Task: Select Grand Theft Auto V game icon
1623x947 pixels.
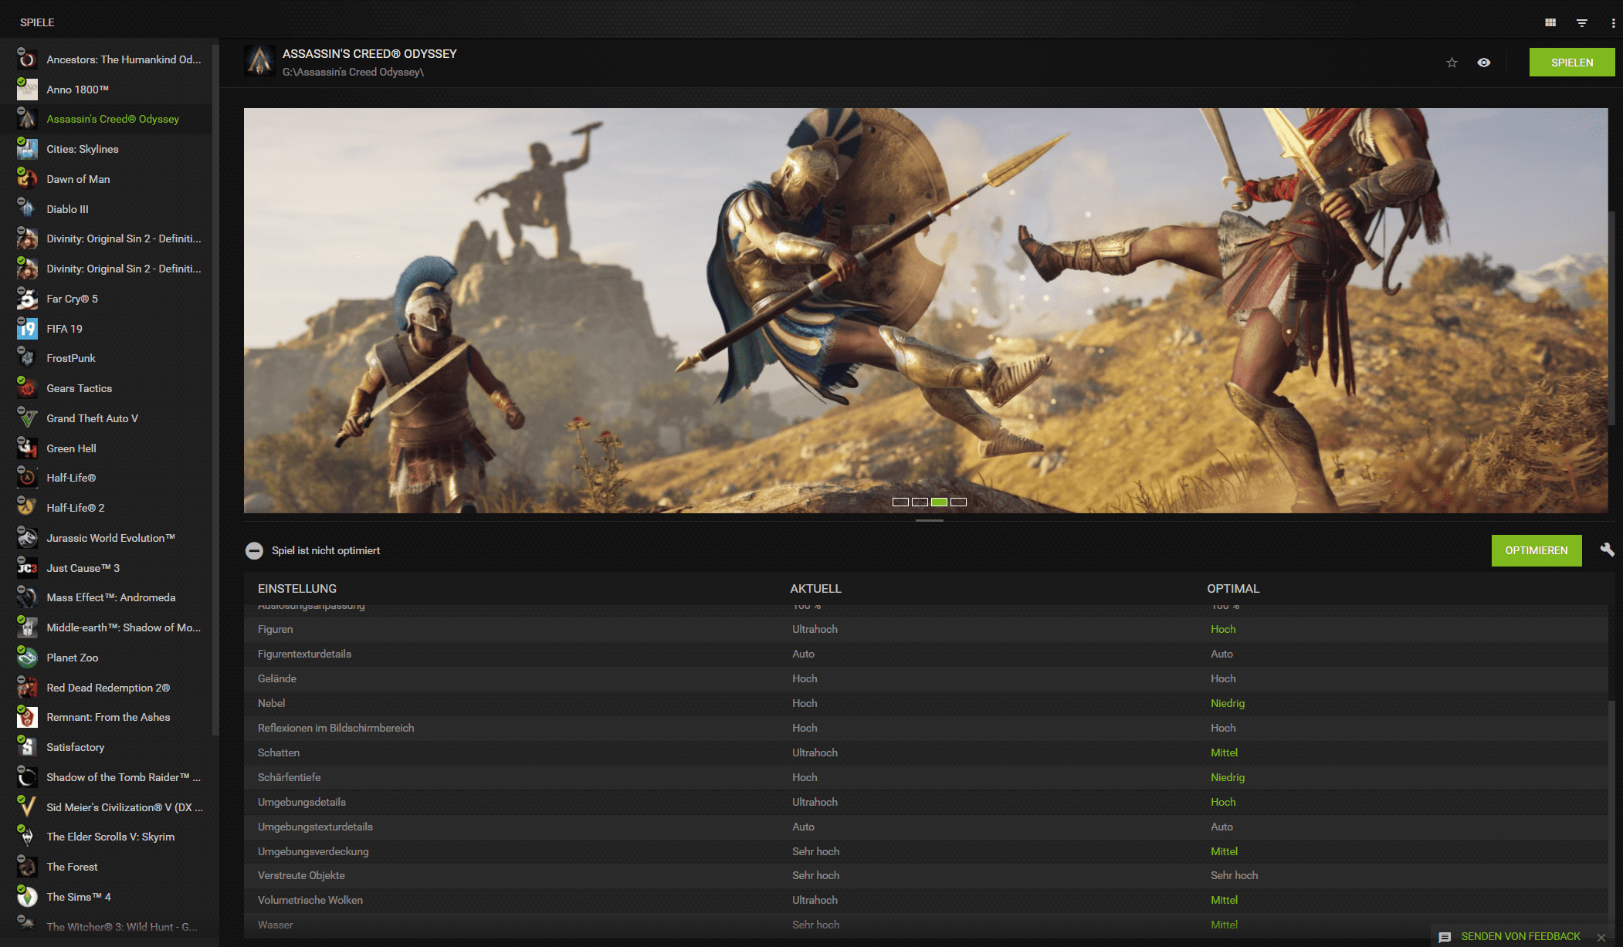Action: click(27, 418)
